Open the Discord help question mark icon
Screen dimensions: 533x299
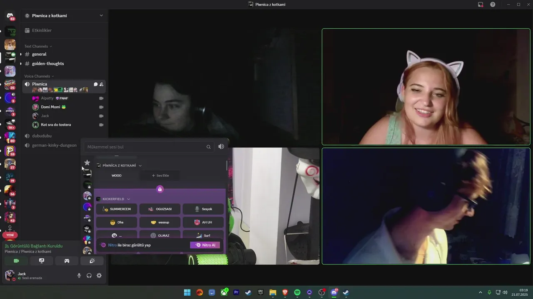coord(493,5)
